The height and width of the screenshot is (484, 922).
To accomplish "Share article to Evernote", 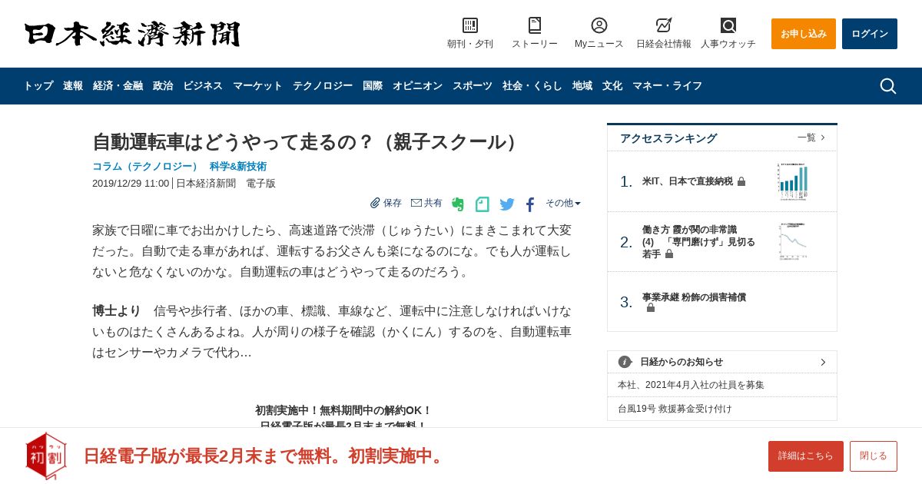I will 458,204.
